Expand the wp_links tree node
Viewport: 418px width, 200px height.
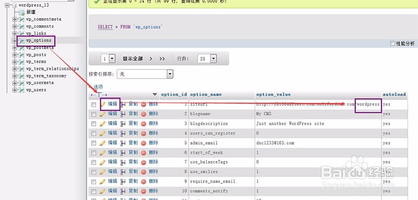coord(15,33)
